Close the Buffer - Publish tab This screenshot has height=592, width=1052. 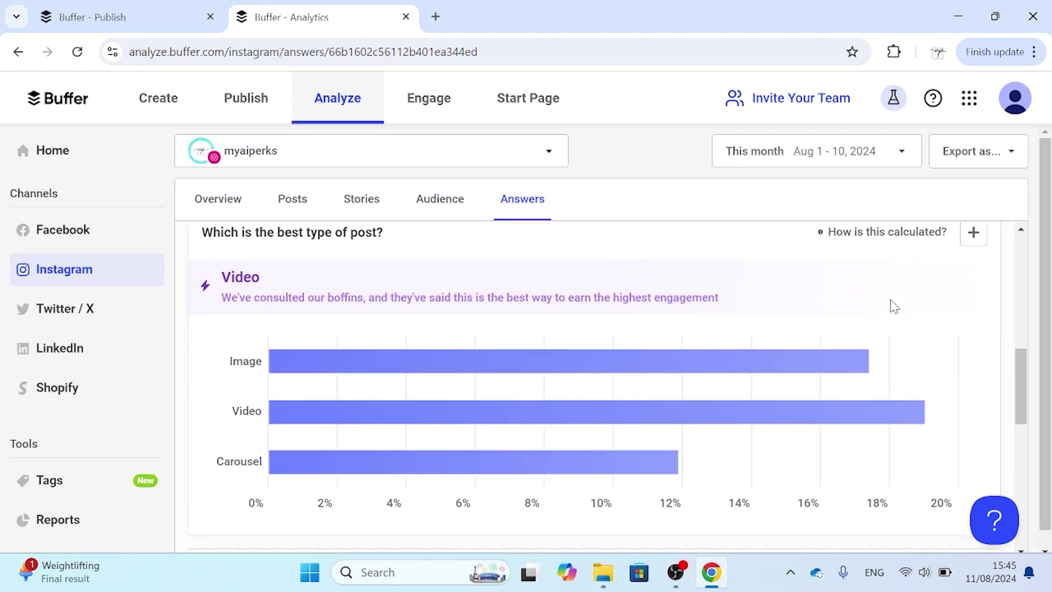pyautogui.click(x=210, y=16)
